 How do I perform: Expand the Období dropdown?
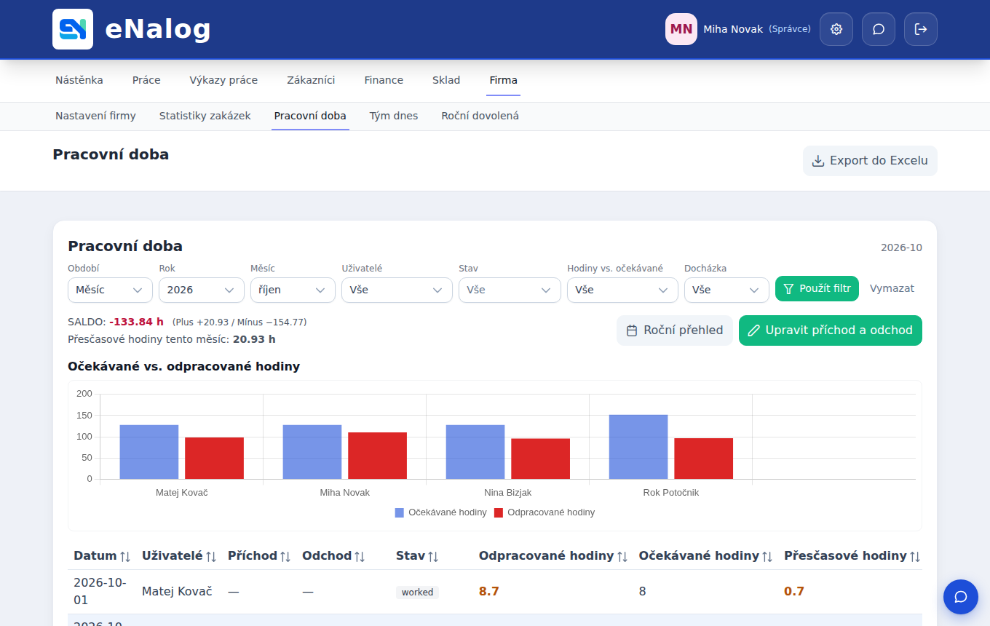click(x=109, y=290)
